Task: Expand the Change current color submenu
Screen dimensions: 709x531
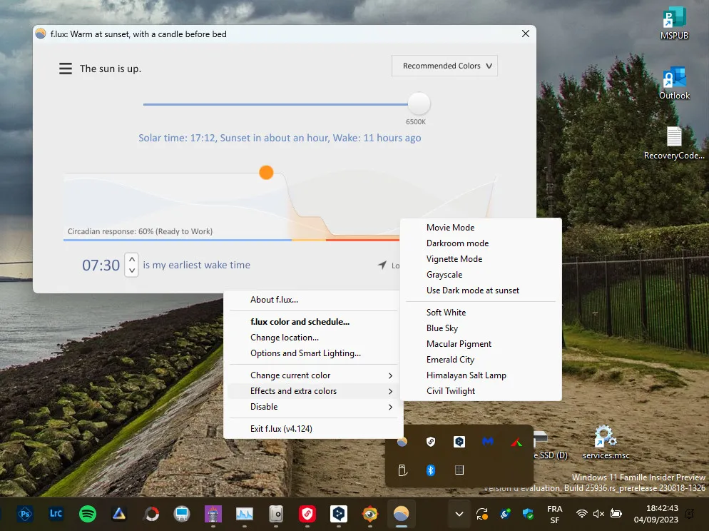Action: point(313,375)
